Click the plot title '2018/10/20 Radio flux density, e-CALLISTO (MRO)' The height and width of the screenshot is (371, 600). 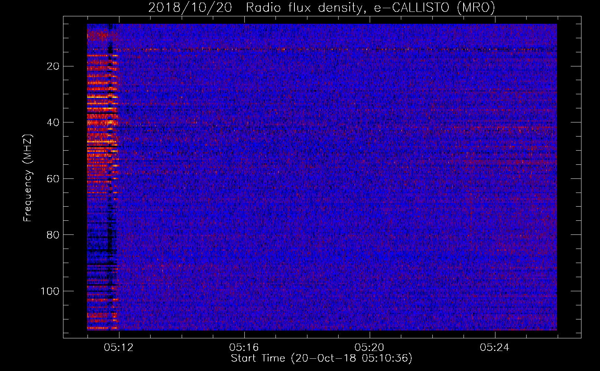[x=322, y=7]
